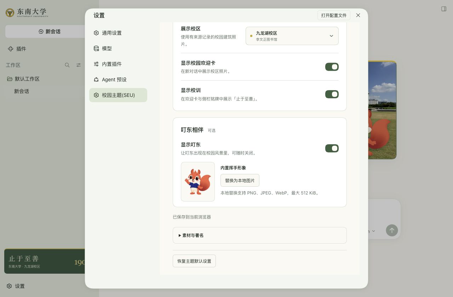Toggle the right side panel icon

[x=444, y=9]
